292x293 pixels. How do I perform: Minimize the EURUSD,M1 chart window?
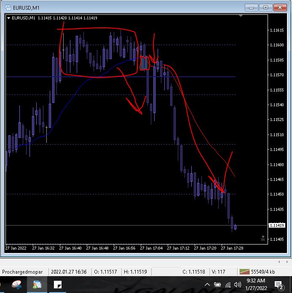pyautogui.click(x=252, y=8)
